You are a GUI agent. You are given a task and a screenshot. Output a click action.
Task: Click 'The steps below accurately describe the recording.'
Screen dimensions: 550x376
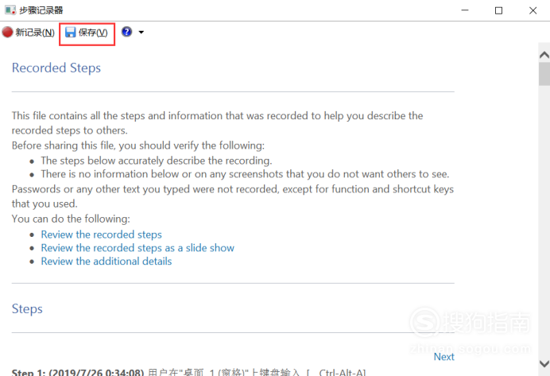tap(157, 161)
